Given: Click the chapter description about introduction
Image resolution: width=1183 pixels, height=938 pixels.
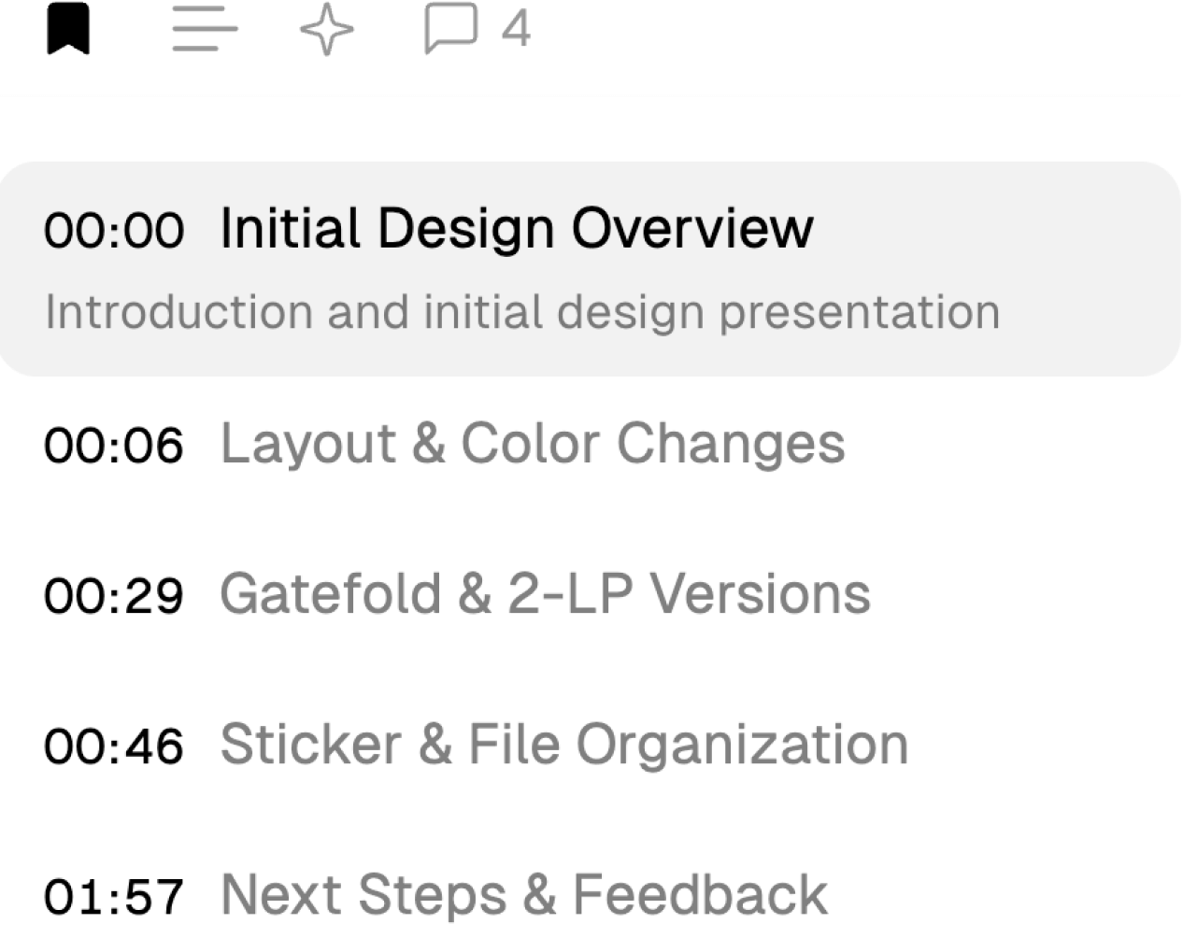Looking at the screenshot, I should [522, 312].
